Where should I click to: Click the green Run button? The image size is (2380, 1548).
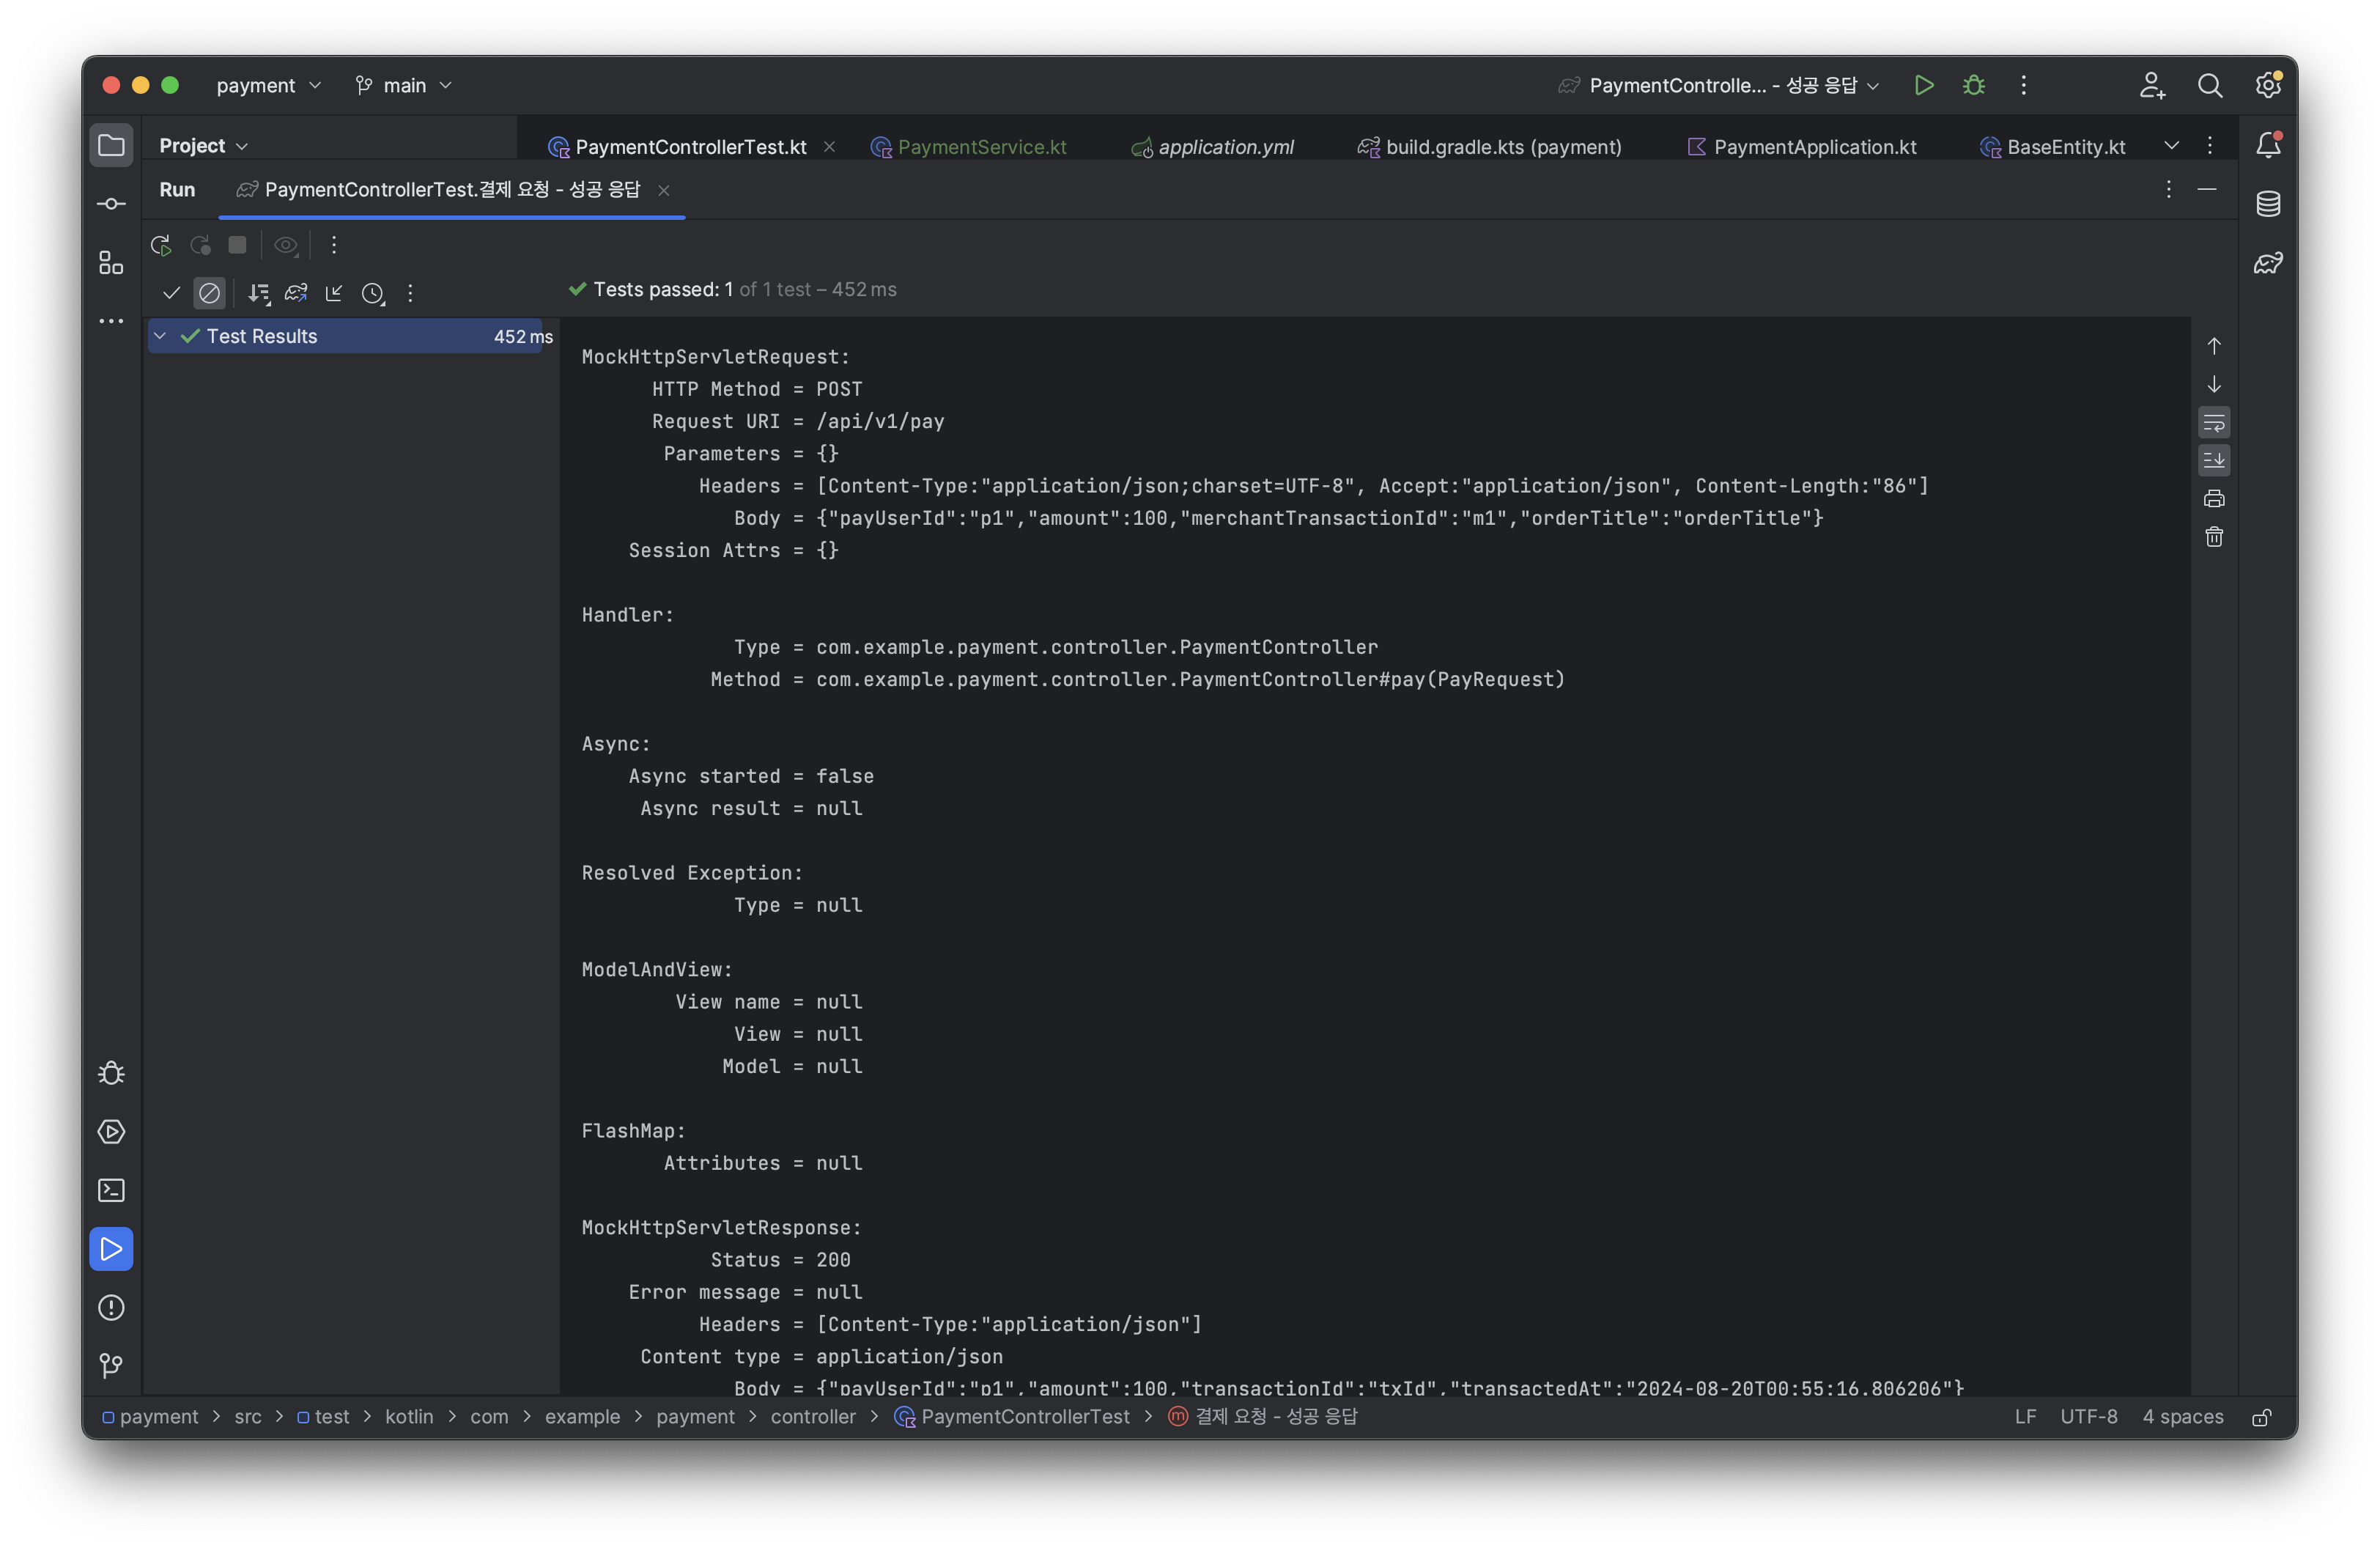1923,86
